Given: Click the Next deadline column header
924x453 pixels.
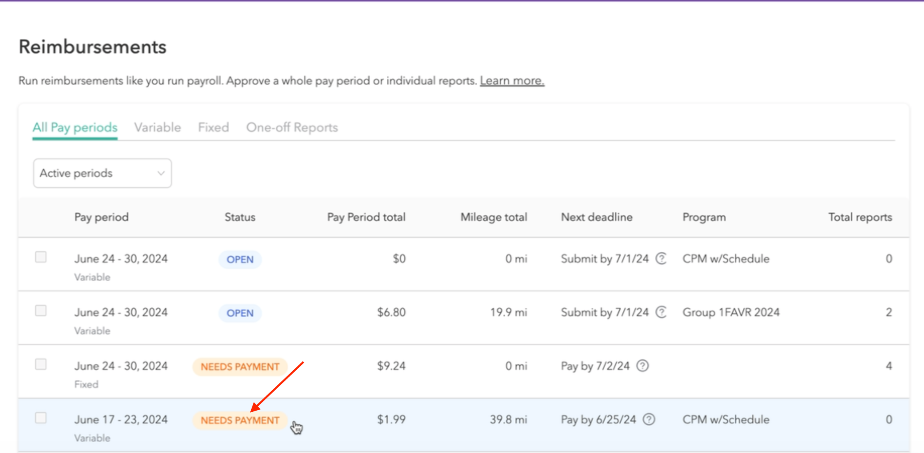Looking at the screenshot, I should 597,217.
